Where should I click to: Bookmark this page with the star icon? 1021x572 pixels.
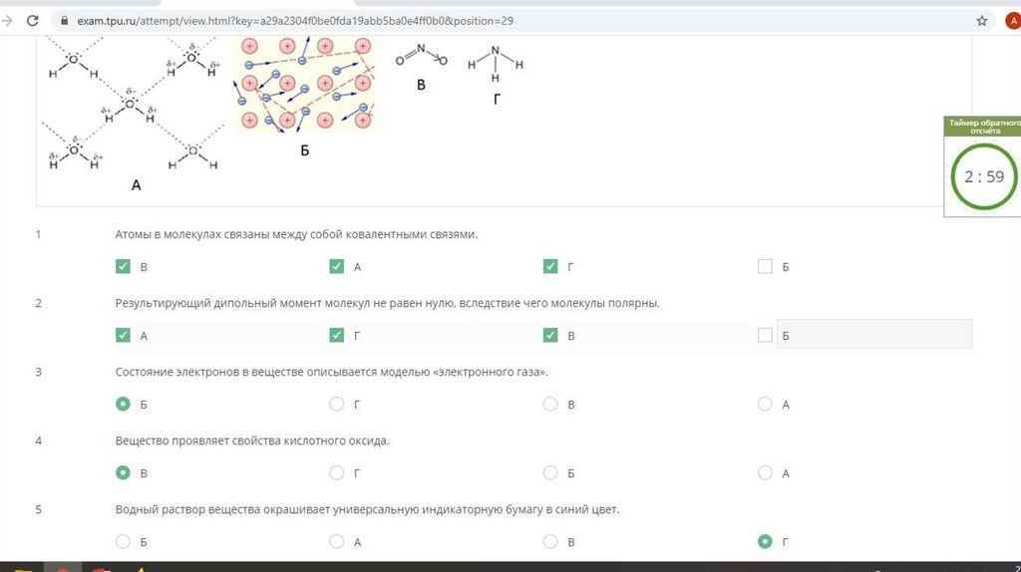pyautogui.click(x=982, y=21)
